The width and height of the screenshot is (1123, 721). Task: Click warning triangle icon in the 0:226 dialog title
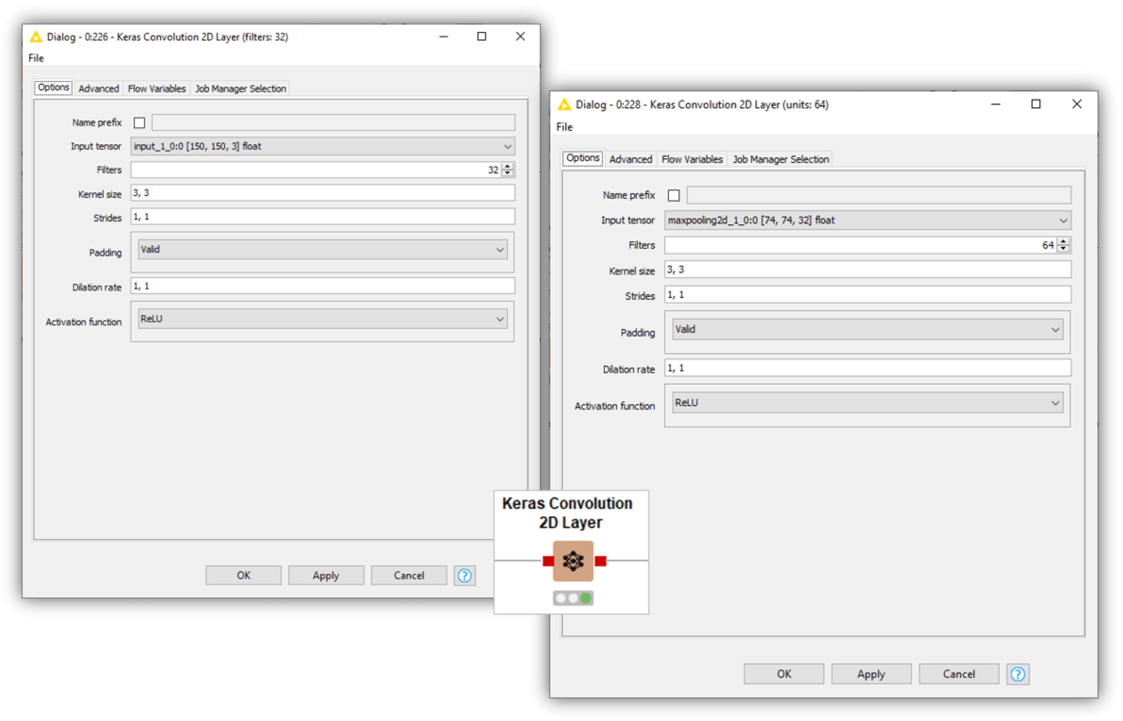pos(36,37)
